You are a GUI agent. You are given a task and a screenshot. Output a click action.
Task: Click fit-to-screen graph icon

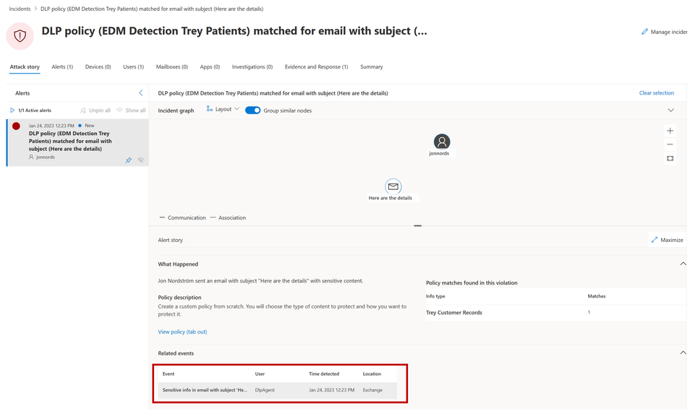click(x=670, y=158)
